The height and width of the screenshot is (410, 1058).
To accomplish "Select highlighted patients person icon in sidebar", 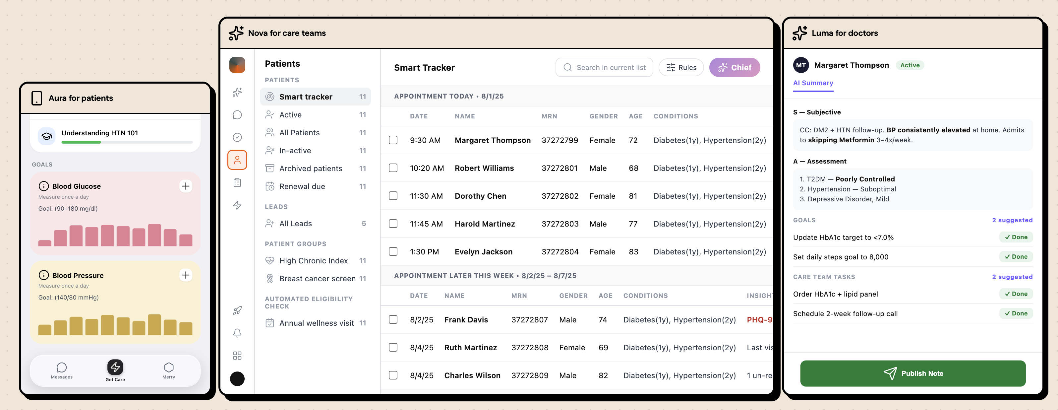I will click(x=237, y=160).
